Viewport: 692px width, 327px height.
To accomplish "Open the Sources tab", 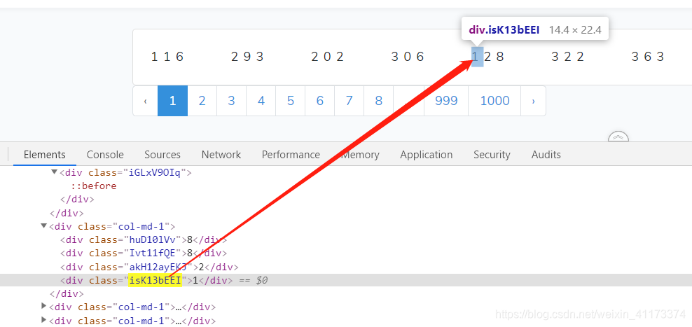I will [x=162, y=155].
